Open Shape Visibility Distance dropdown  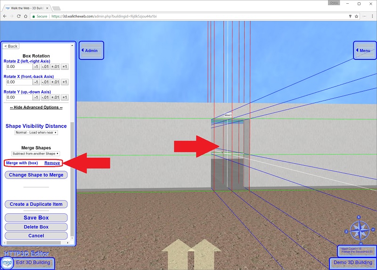[x=36, y=133]
